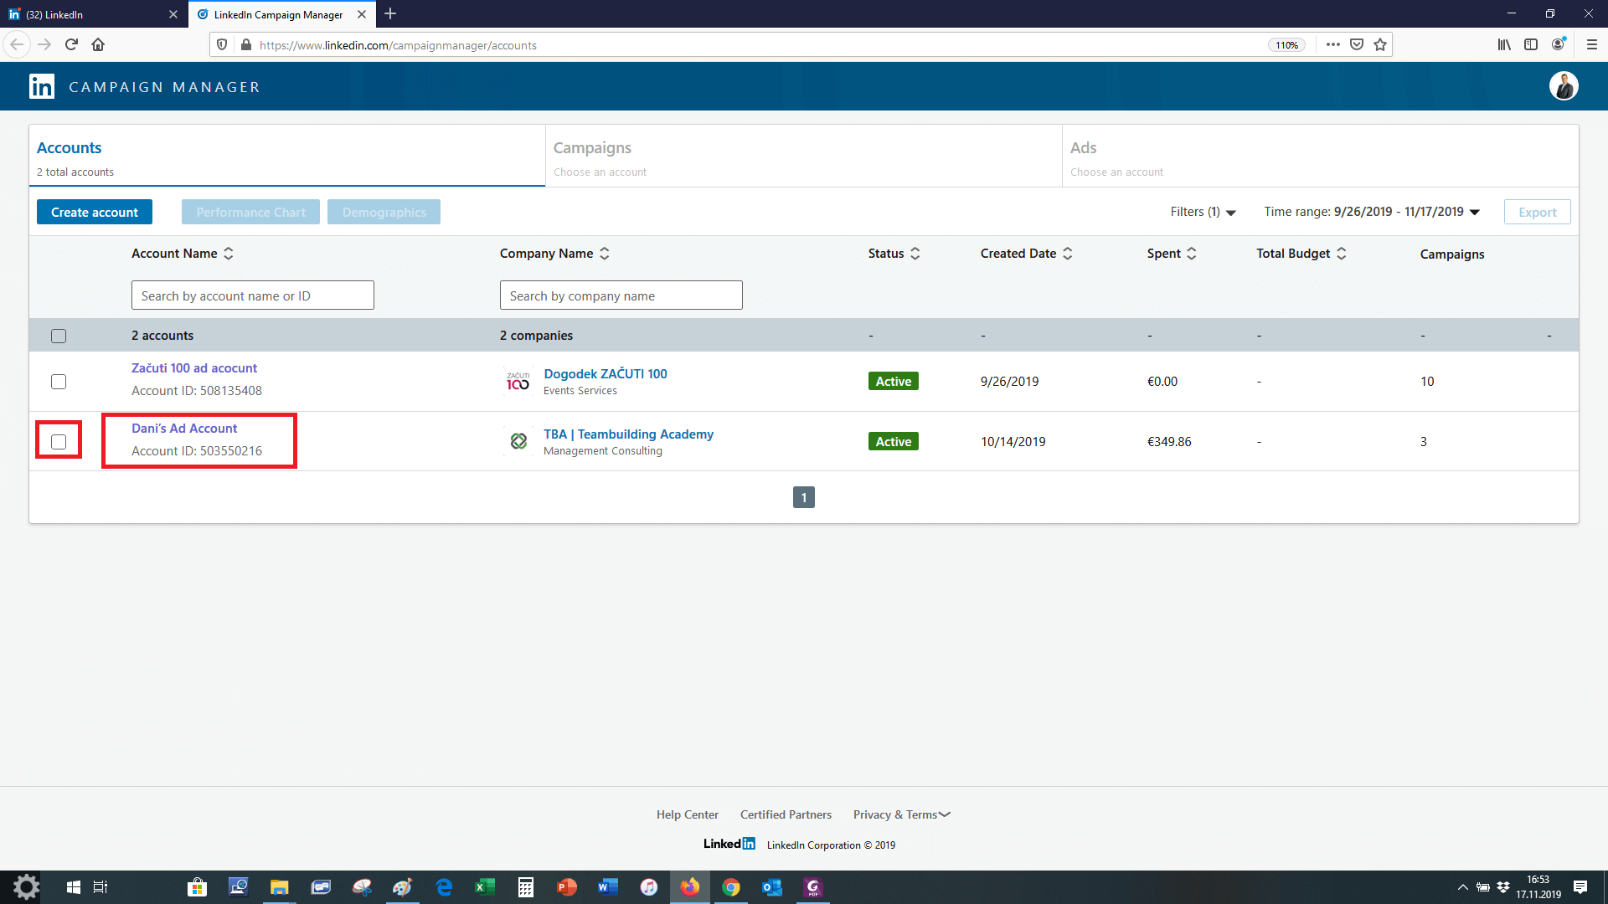Toggle the select-all accounts checkbox
The height and width of the screenshot is (904, 1608).
pos(59,336)
